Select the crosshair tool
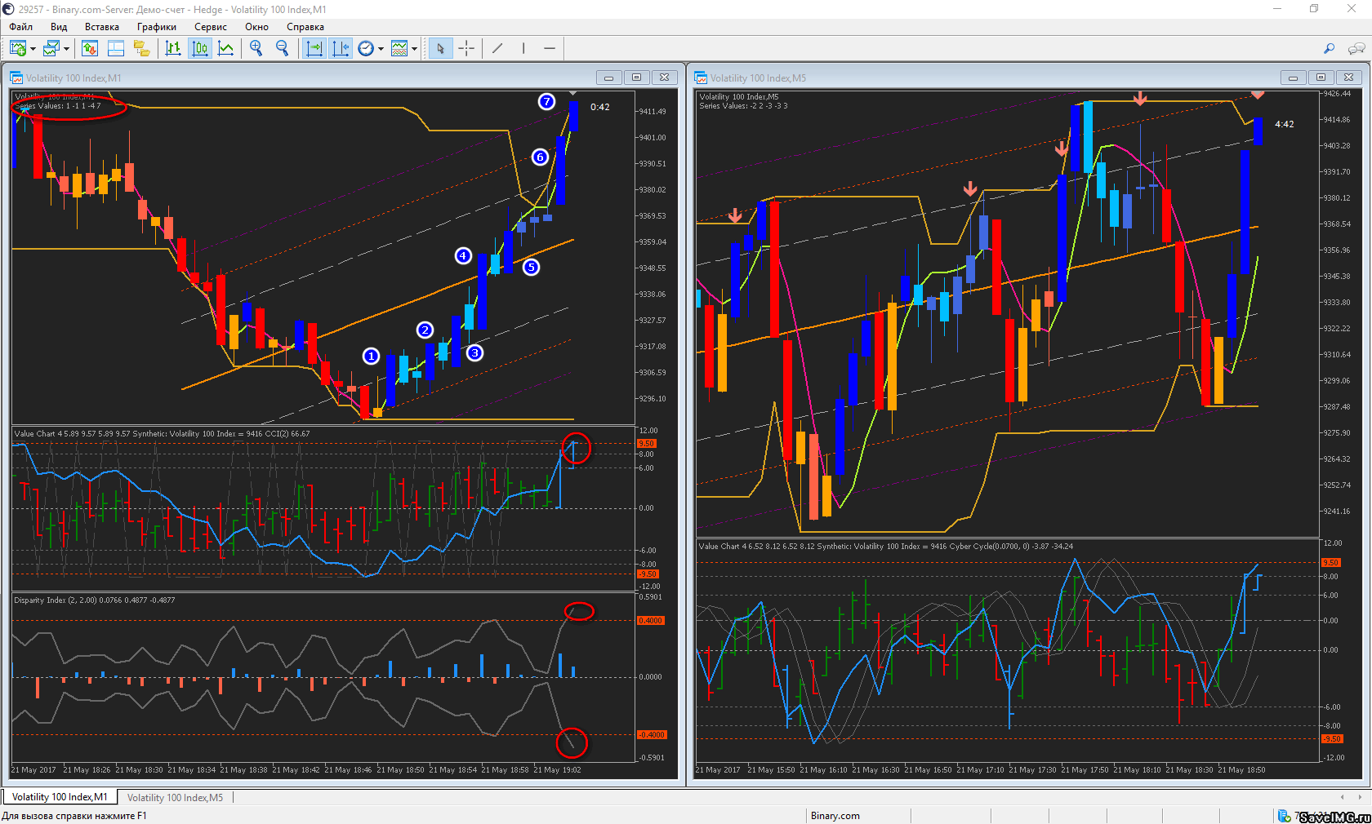This screenshot has height=824, width=1372. pyautogui.click(x=466, y=49)
